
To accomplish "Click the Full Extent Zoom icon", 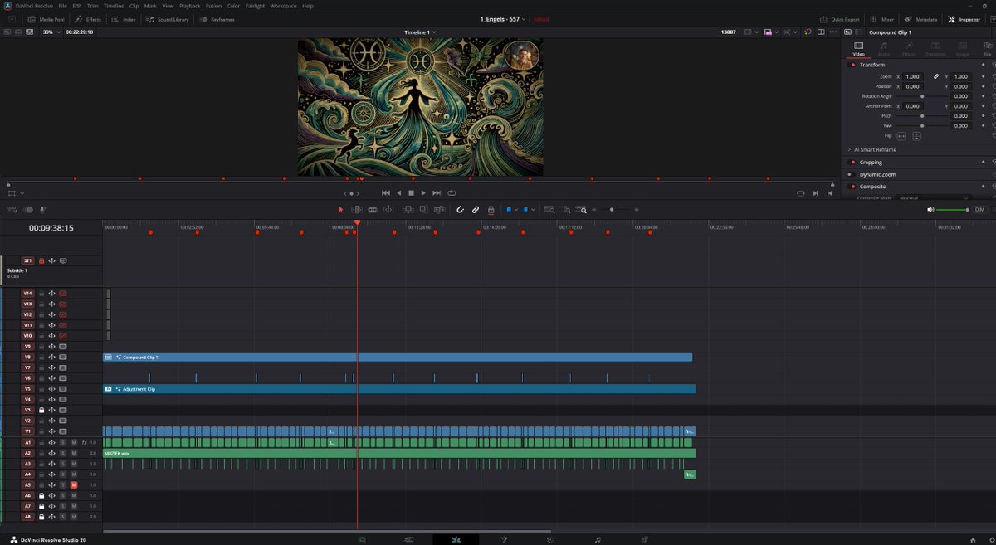I will [x=549, y=210].
